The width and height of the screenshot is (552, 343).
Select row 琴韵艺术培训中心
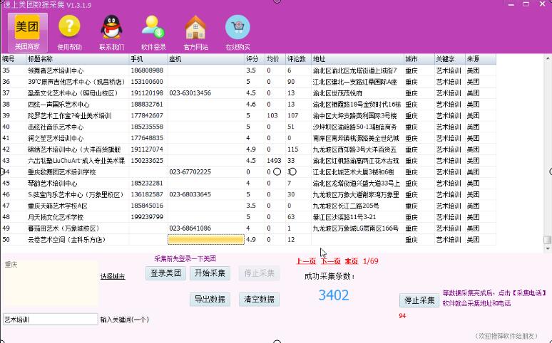click(x=248, y=183)
